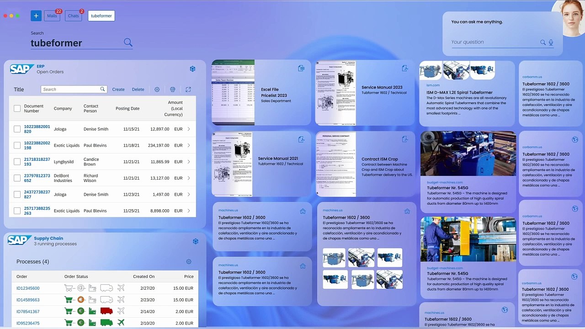This screenshot has height=329, width=585.
Task: Check the row for document 24372738237827
Action: point(17,195)
